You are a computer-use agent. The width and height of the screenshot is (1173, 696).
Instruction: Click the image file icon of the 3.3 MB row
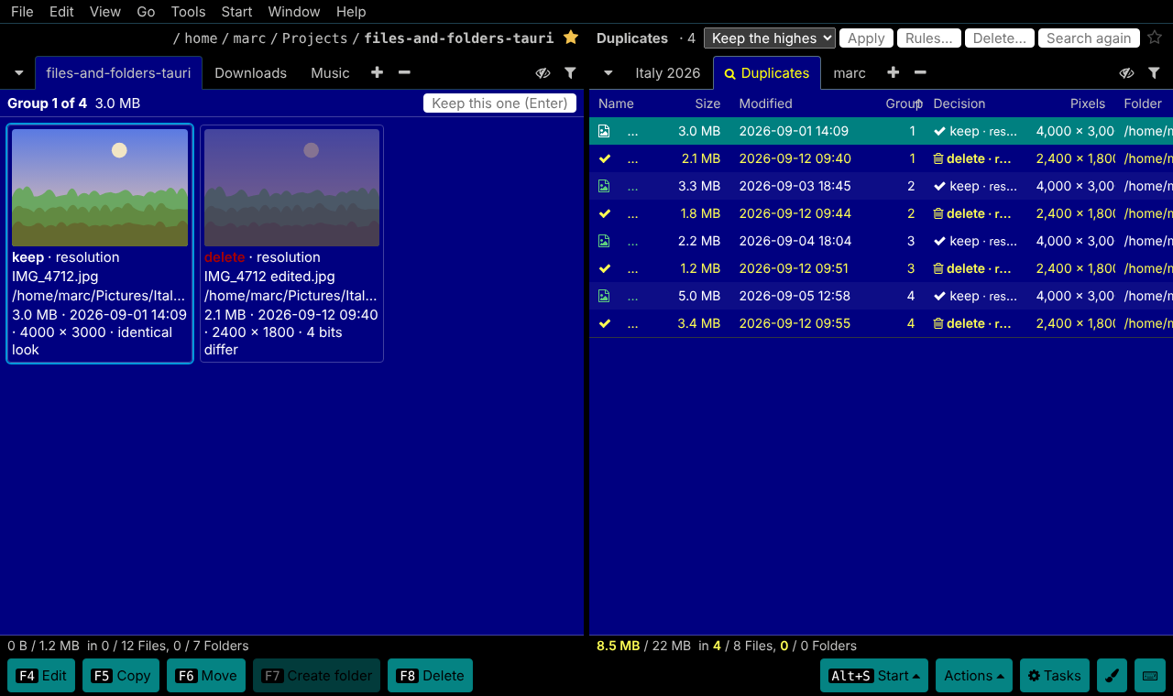click(x=604, y=186)
